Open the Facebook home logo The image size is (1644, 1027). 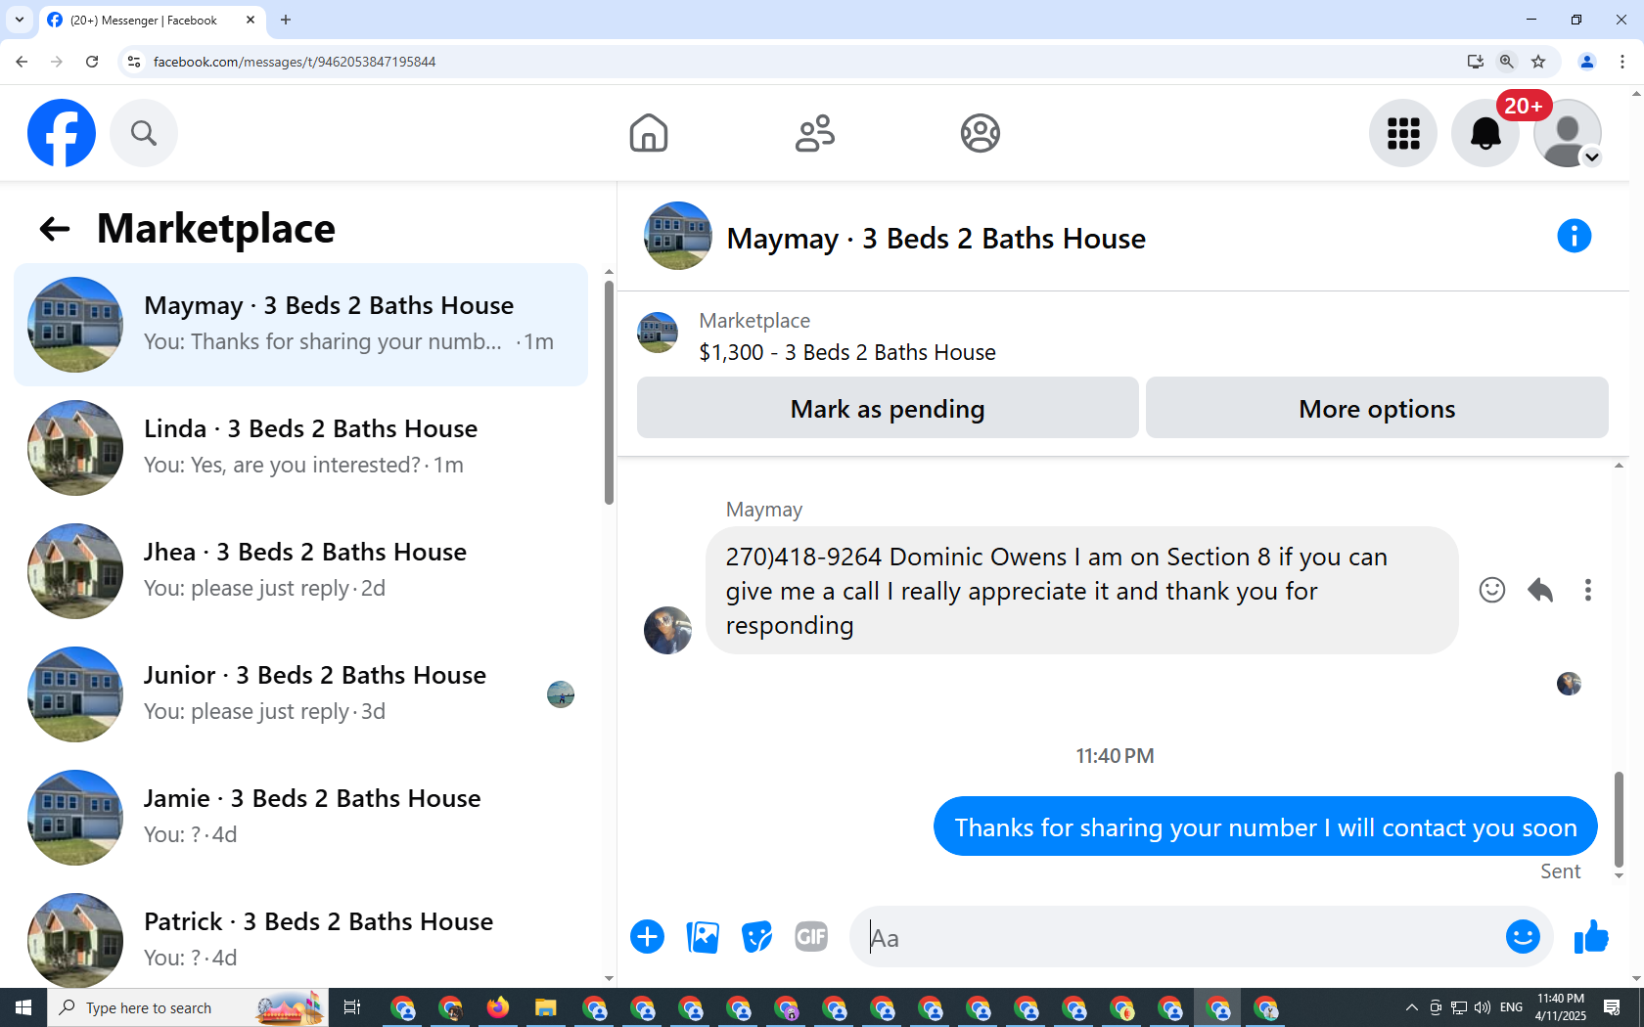(62, 133)
